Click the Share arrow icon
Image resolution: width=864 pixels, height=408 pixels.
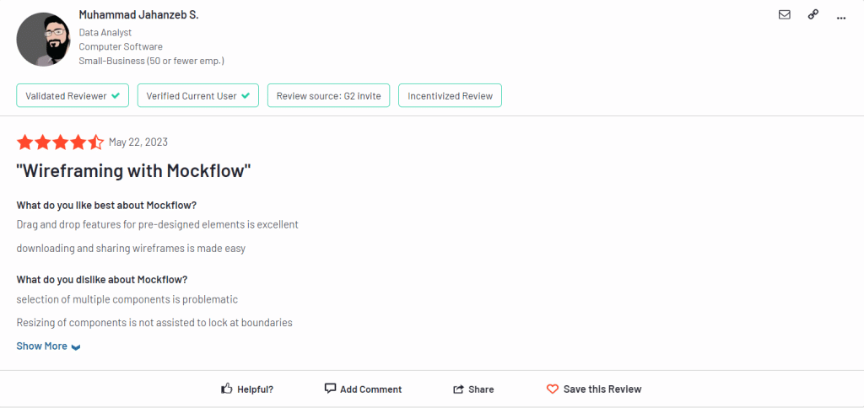(458, 389)
